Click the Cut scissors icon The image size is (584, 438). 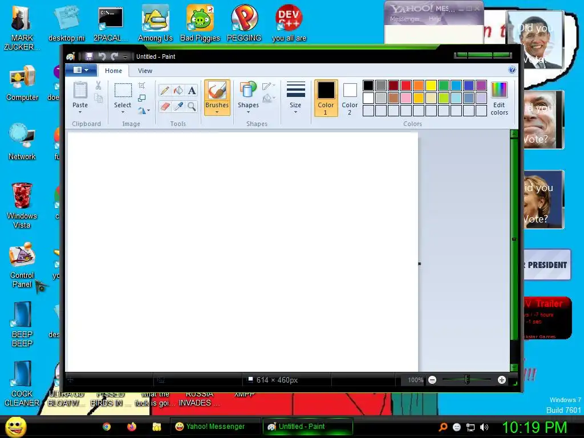(x=98, y=86)
